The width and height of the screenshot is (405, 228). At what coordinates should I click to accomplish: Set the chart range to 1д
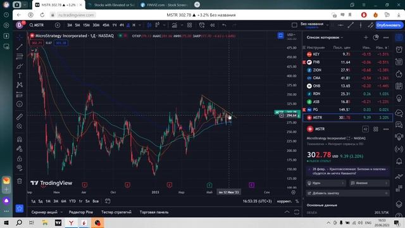click(34, 201)
